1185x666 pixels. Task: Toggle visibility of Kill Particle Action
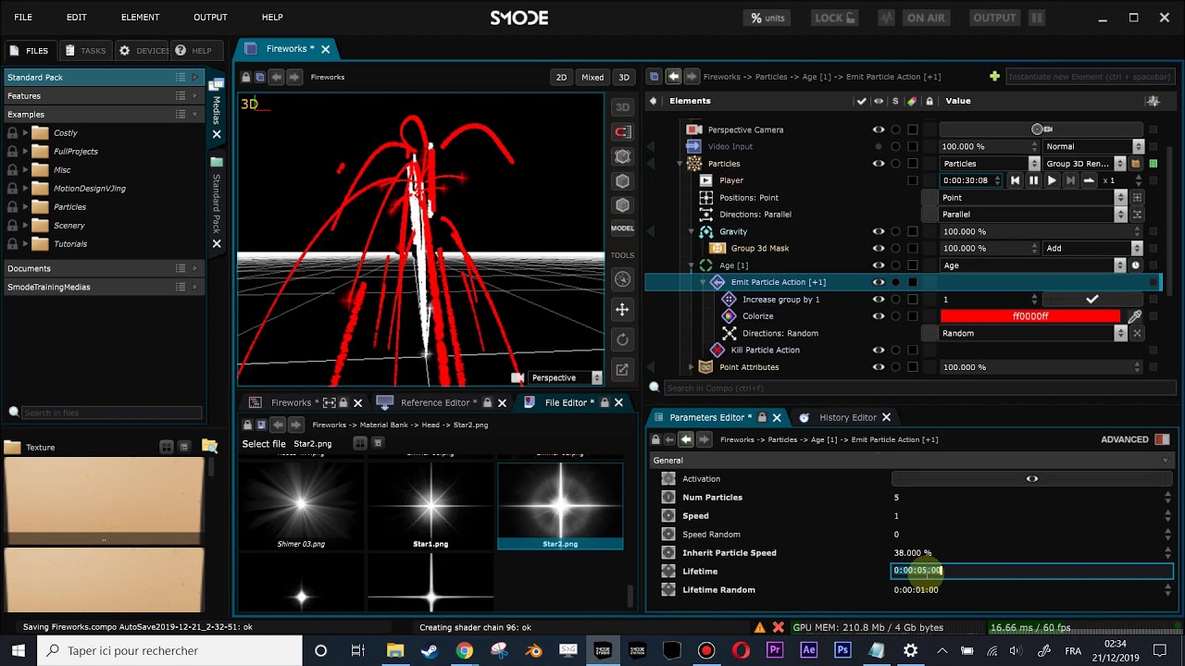879,350
